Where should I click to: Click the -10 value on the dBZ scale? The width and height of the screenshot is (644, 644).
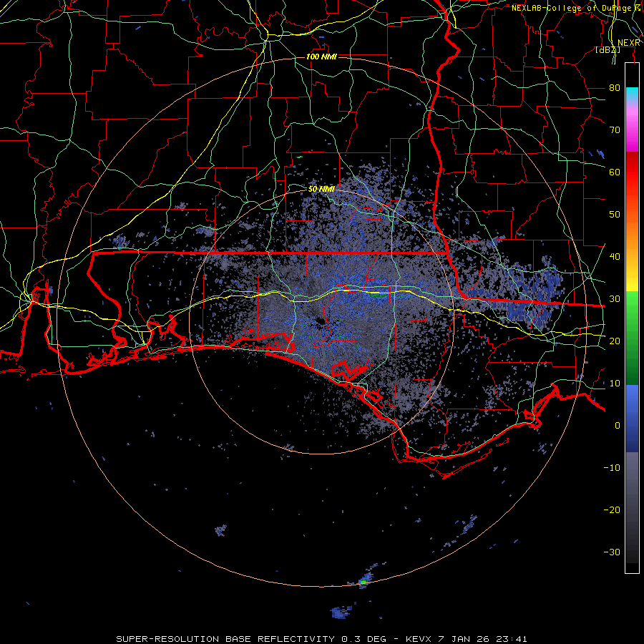click(x=612, y=468)
